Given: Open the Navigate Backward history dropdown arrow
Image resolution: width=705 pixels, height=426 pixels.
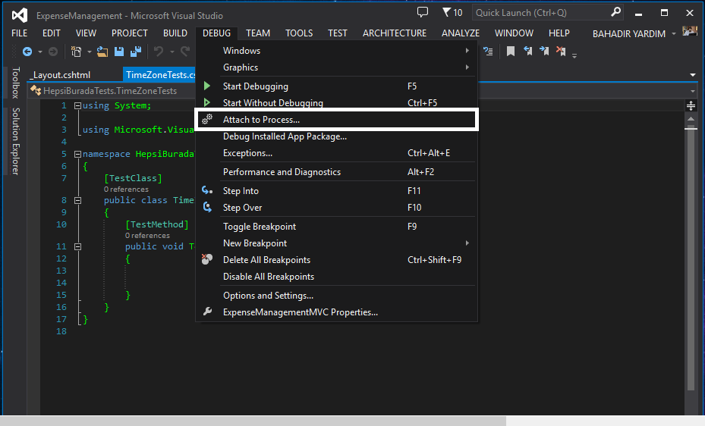Looking at the screenshot, I should (40, 52).
